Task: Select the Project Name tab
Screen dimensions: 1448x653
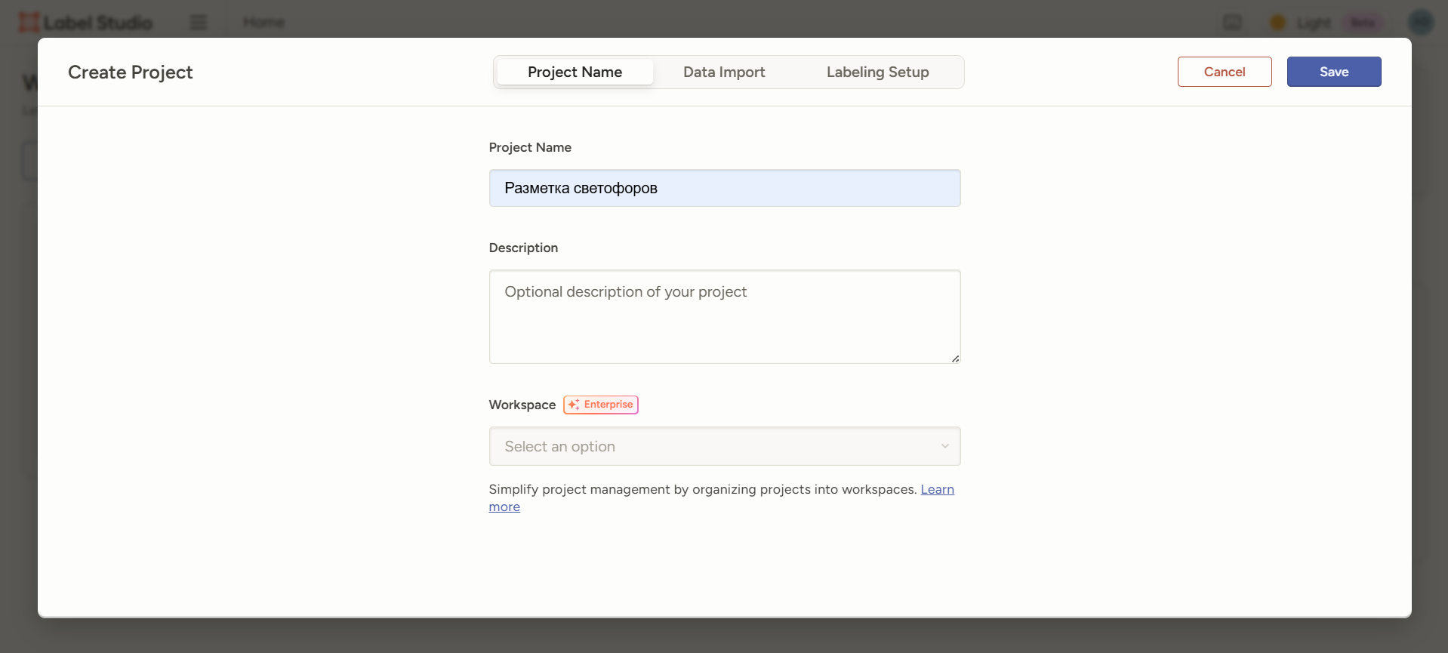Action: coord(575,72)
